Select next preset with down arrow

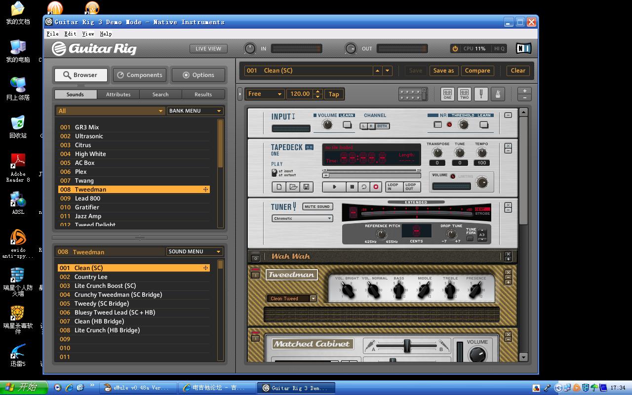388,71
